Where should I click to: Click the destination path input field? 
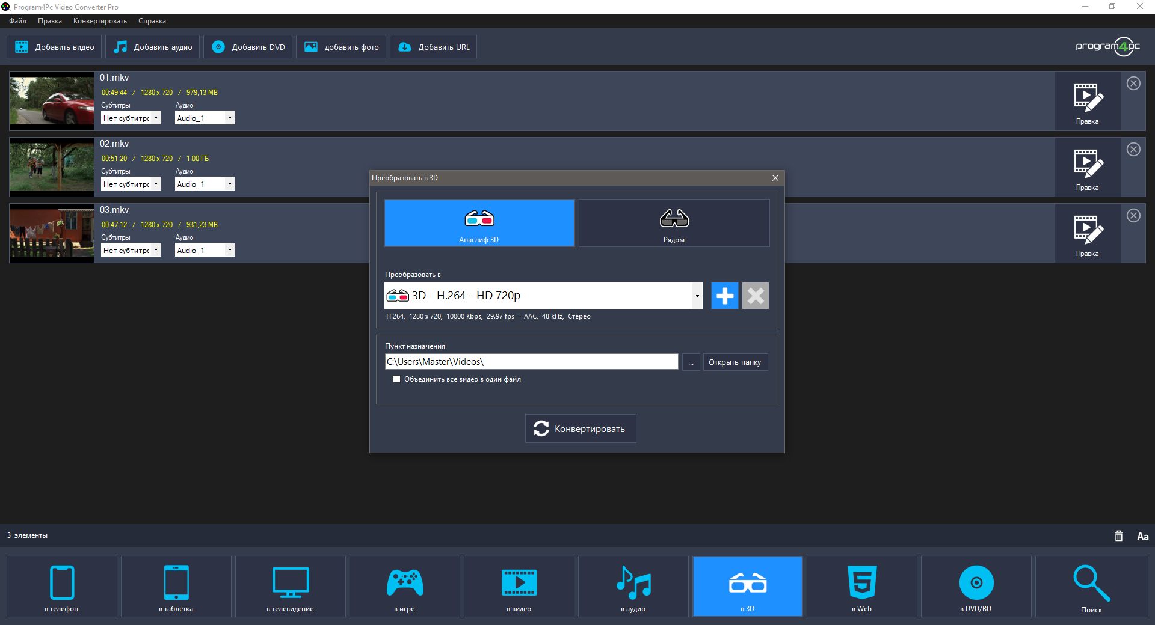(x=531, y=362)
